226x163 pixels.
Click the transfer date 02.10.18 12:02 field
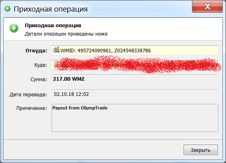[x=135, y=94]
